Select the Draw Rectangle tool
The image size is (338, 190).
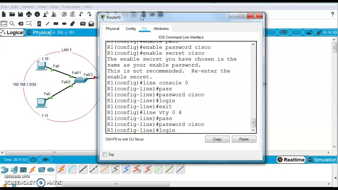[x=56, y=24]
